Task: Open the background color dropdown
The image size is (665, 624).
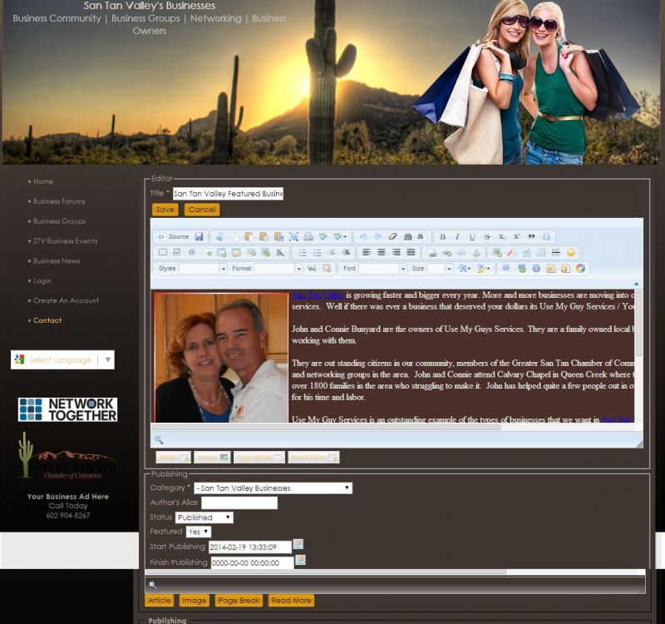Action: (483, 268)
